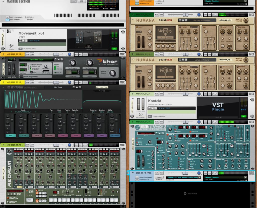Select Redrum pattern bank B

click(x=40, y=200)
